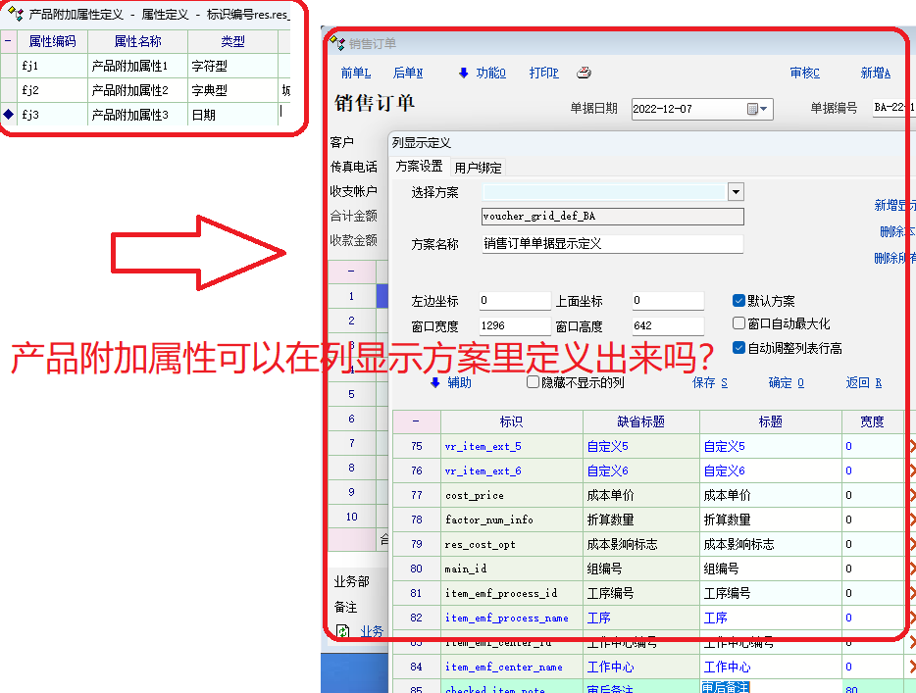The height and width of the screenshot is (693, 916).
Task: Toggle the 自动调整列表行高 checkbox
Action: point(739,347)
